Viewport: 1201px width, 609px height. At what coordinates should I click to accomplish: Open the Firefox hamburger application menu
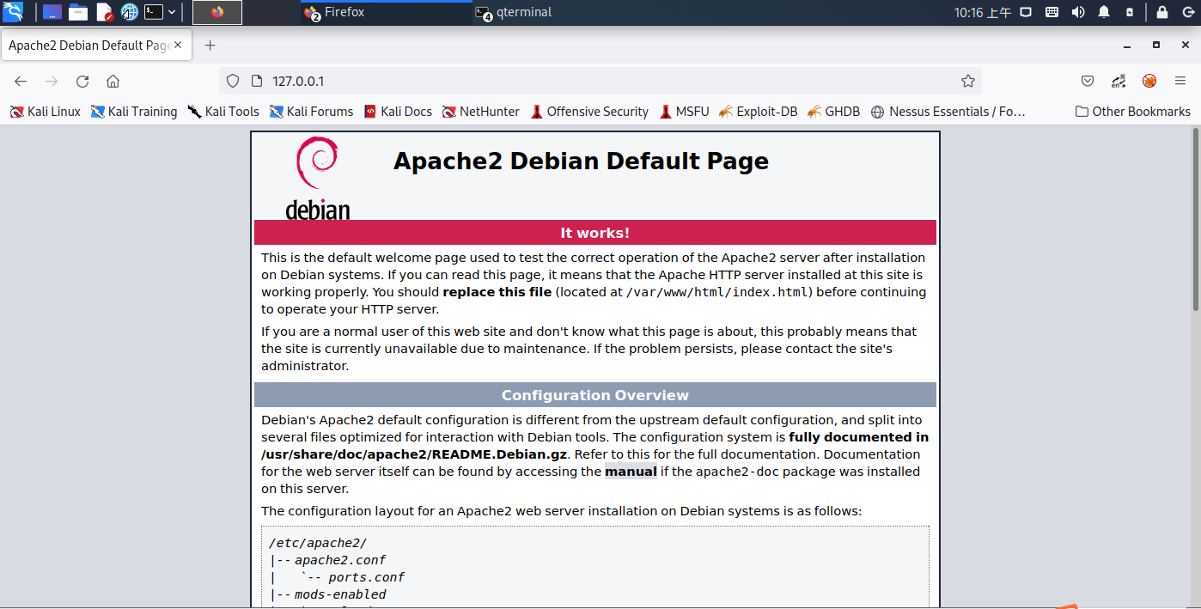click(x=1180, y=81)
